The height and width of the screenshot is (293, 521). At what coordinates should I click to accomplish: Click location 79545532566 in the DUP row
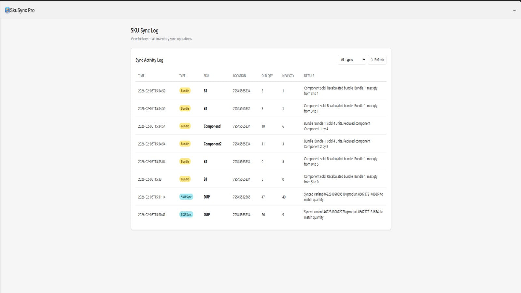click(x=242, y=197)
